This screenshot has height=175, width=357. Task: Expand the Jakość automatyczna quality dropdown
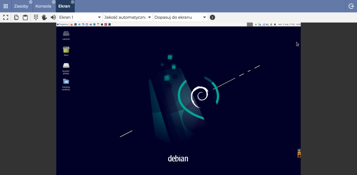point(128,17)
